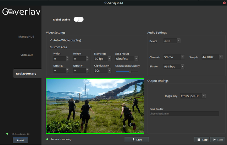Toggle the Global Enable switch
The width and height of the screenshot is (227, 145).
[x=78, y=19]
